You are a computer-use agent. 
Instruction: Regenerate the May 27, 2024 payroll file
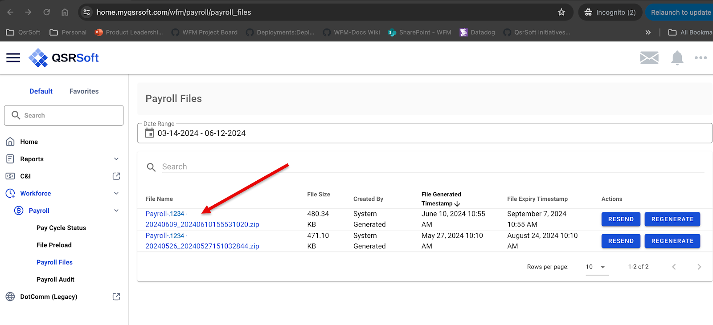tap(672, 241)
